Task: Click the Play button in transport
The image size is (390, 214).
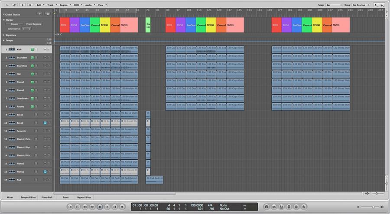Action: tap(107, 207)
